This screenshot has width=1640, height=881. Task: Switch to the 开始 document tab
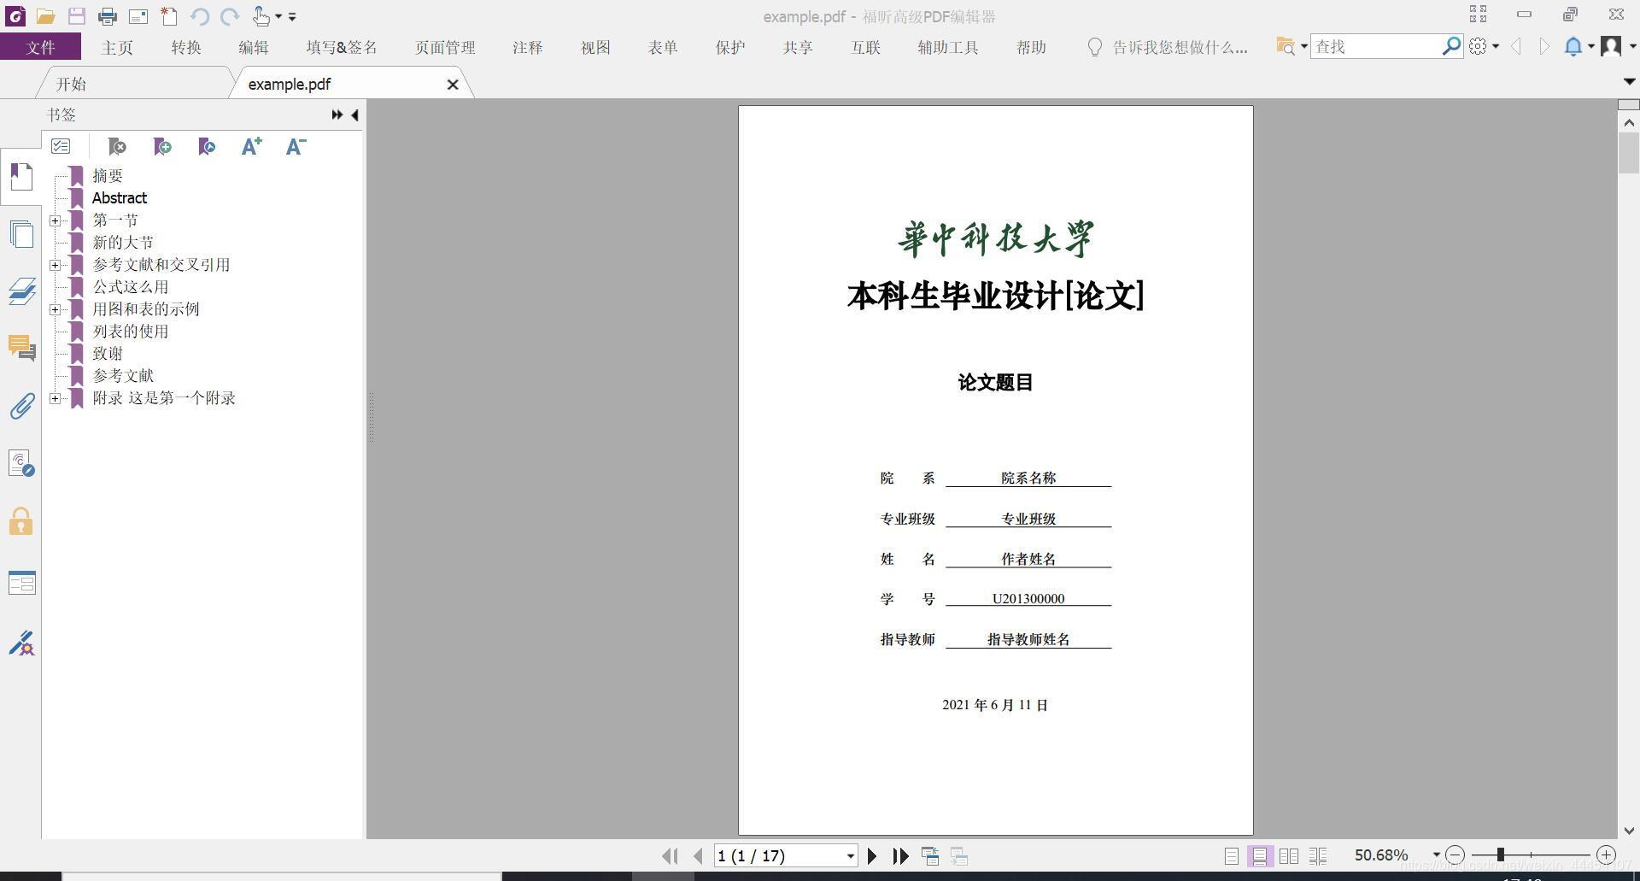72,84
